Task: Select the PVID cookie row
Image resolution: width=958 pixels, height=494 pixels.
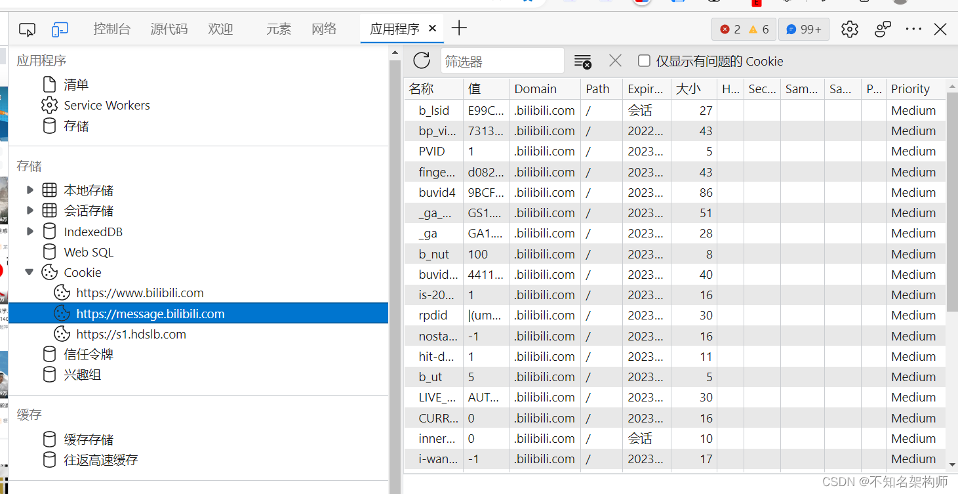Action: coord(675,151)
